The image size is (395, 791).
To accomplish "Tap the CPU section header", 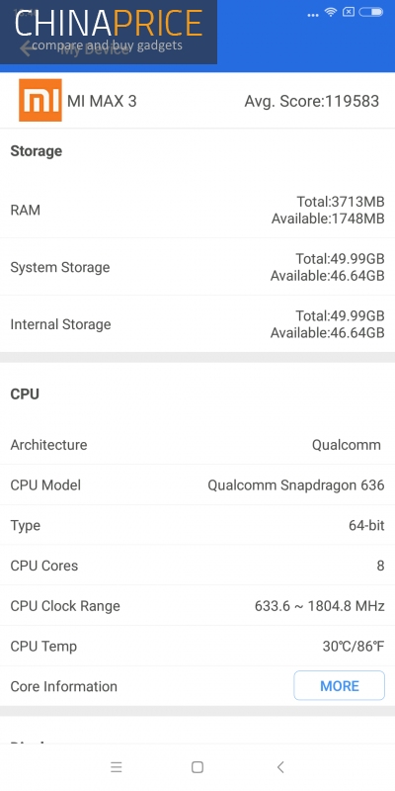I will [x=25, y=394].
